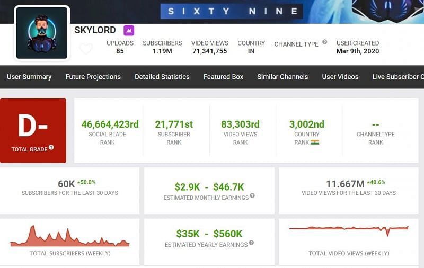The image size is (424, 268).
Task: Open the User Summary tab
Action: pos(29,77)
